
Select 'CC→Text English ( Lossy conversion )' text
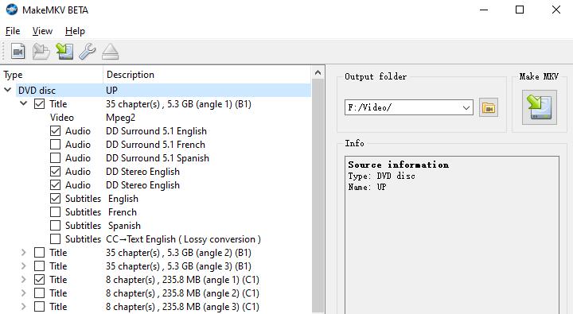tap(184, 239)
